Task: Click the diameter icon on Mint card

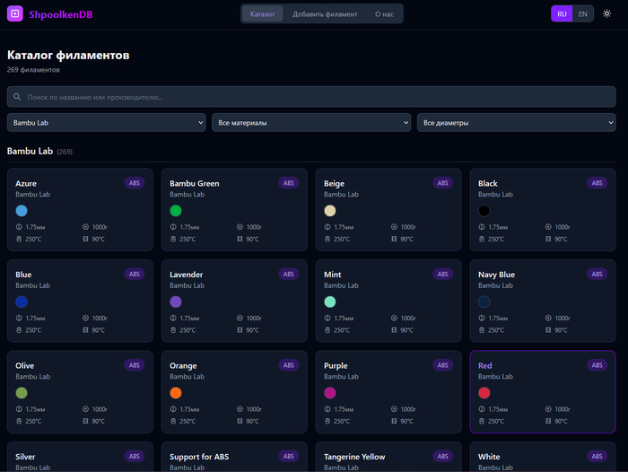Action: (x=327, y=318)
